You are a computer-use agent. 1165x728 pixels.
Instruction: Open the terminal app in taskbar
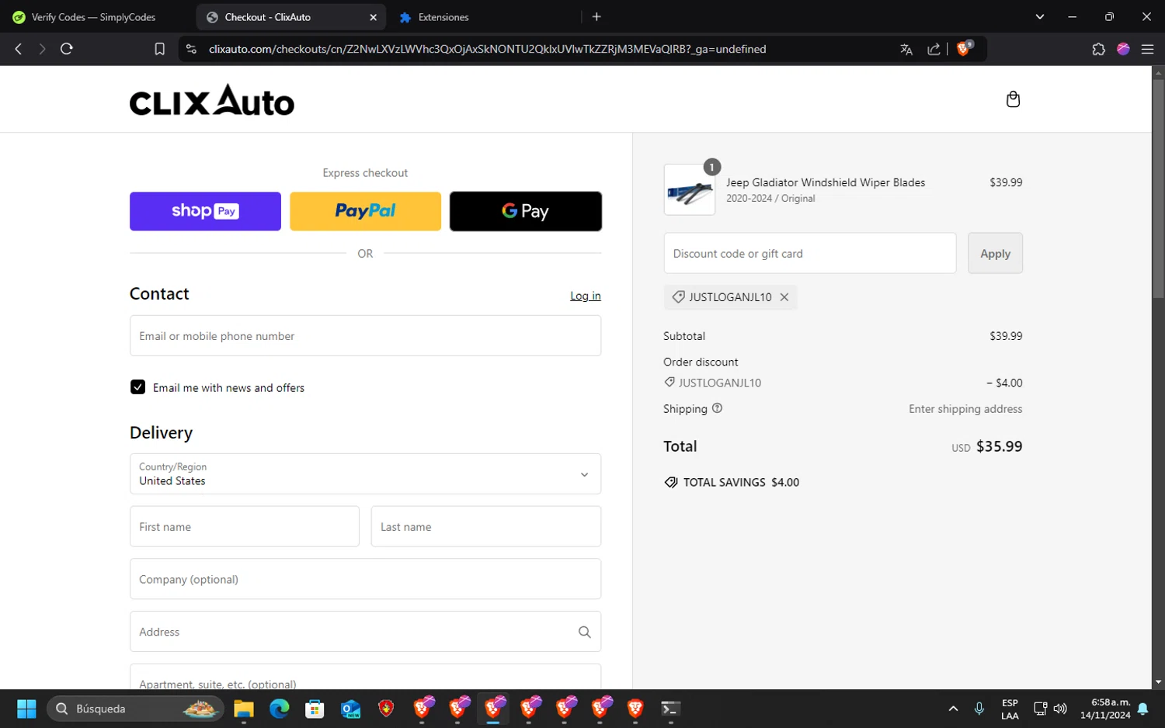tap(670, 709)
